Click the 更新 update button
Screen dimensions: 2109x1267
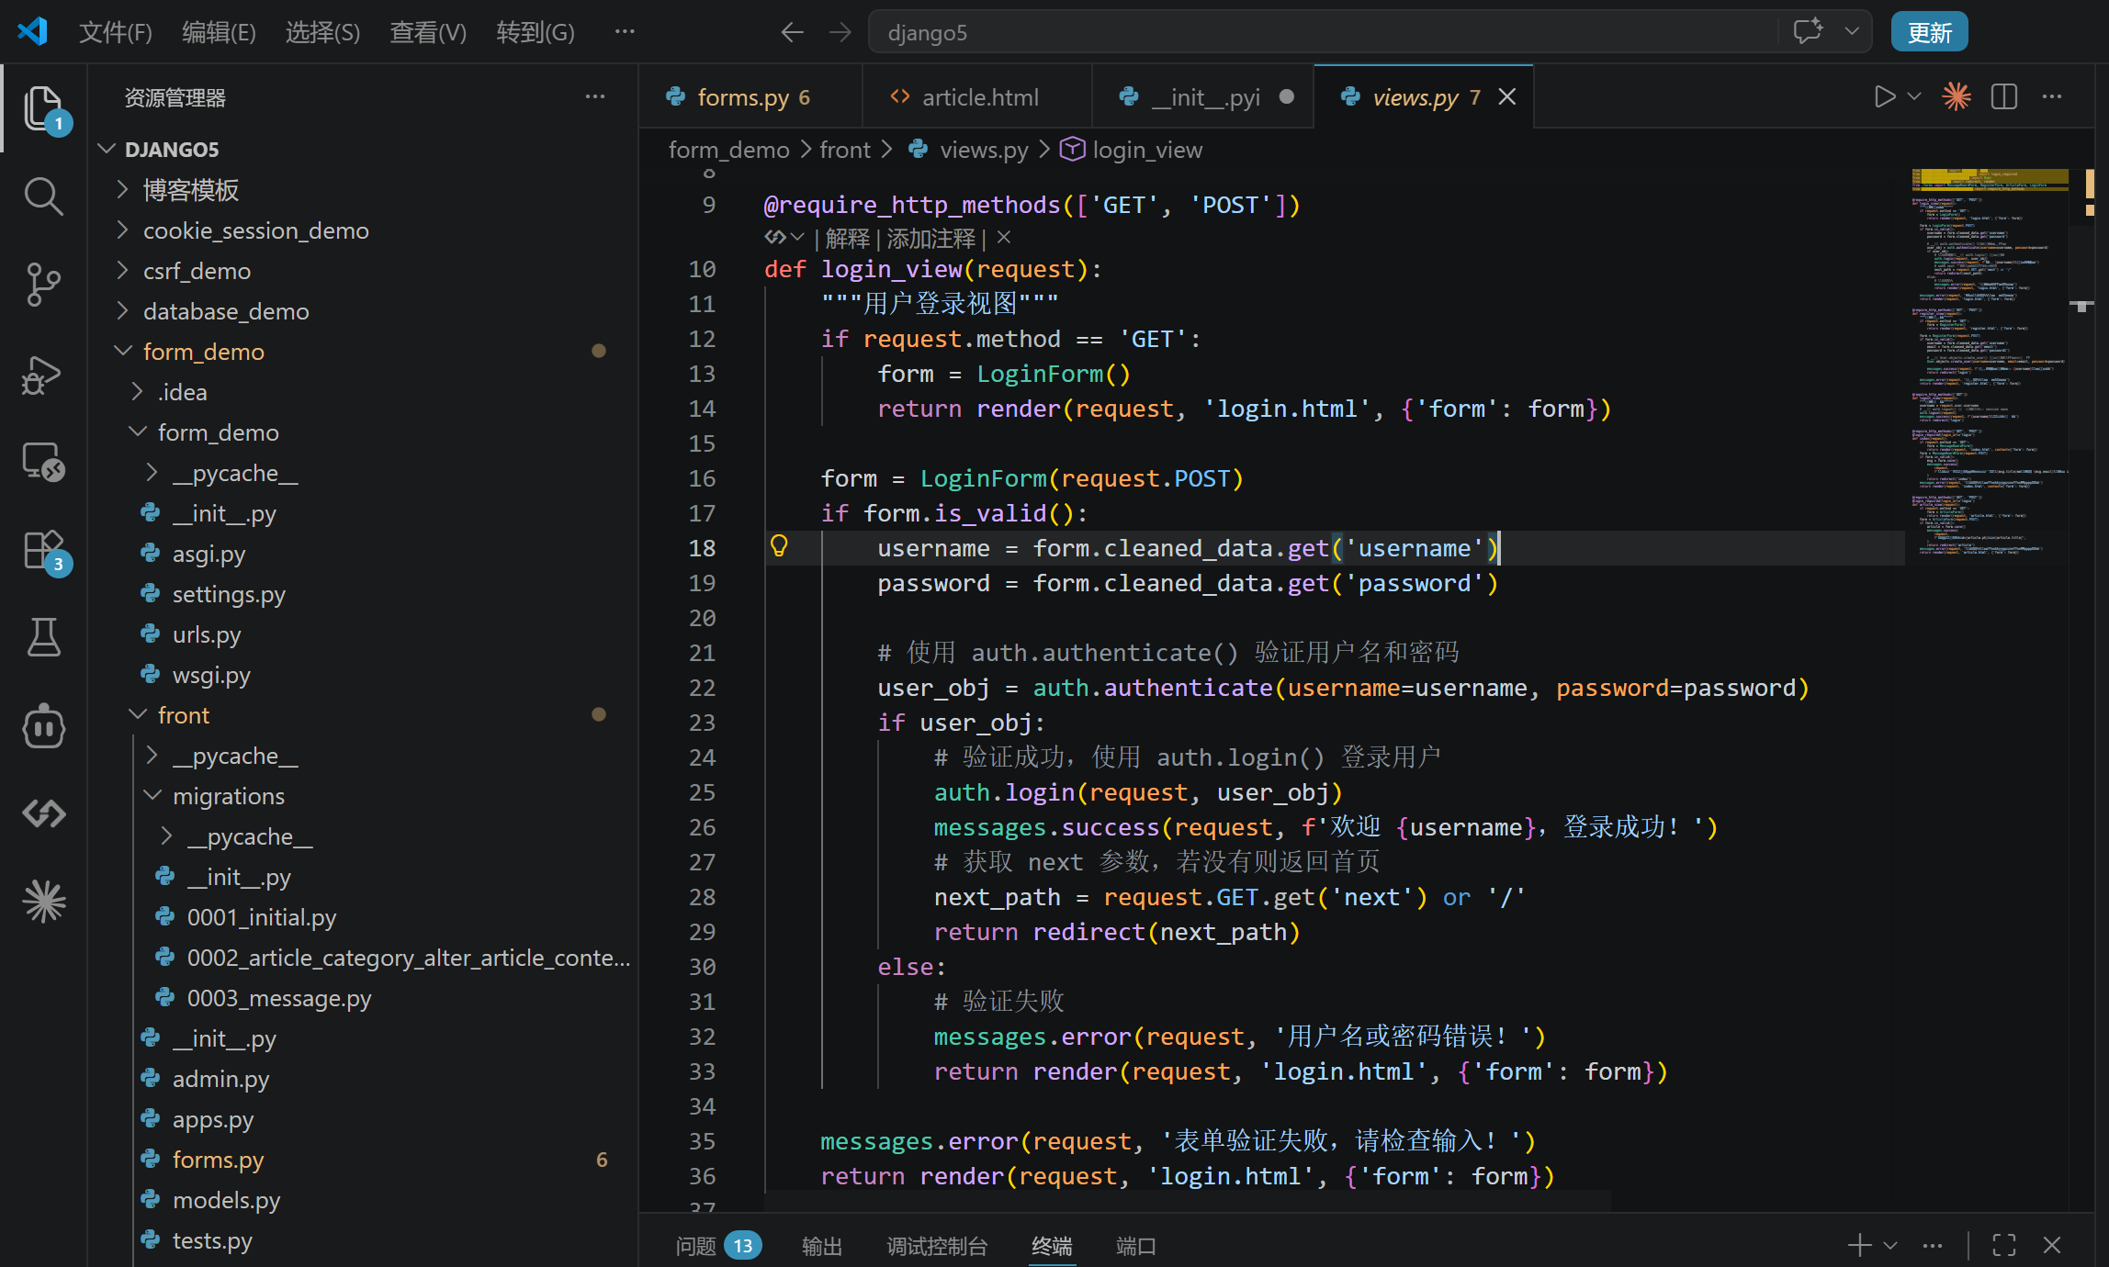[1928, 32]
